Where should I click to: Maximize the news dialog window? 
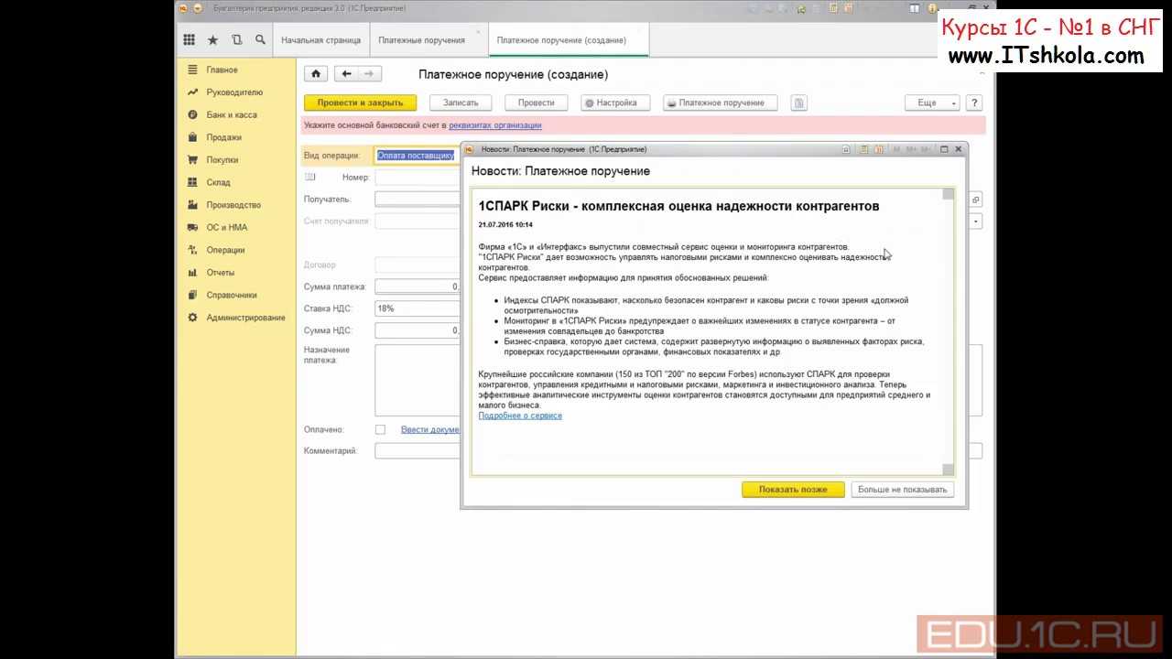pyautogui.click(x=944, y=149)
